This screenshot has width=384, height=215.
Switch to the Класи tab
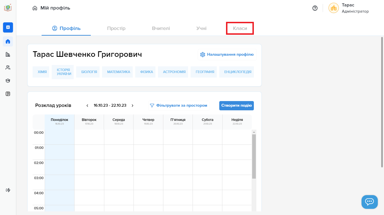[x=240, y=28]
